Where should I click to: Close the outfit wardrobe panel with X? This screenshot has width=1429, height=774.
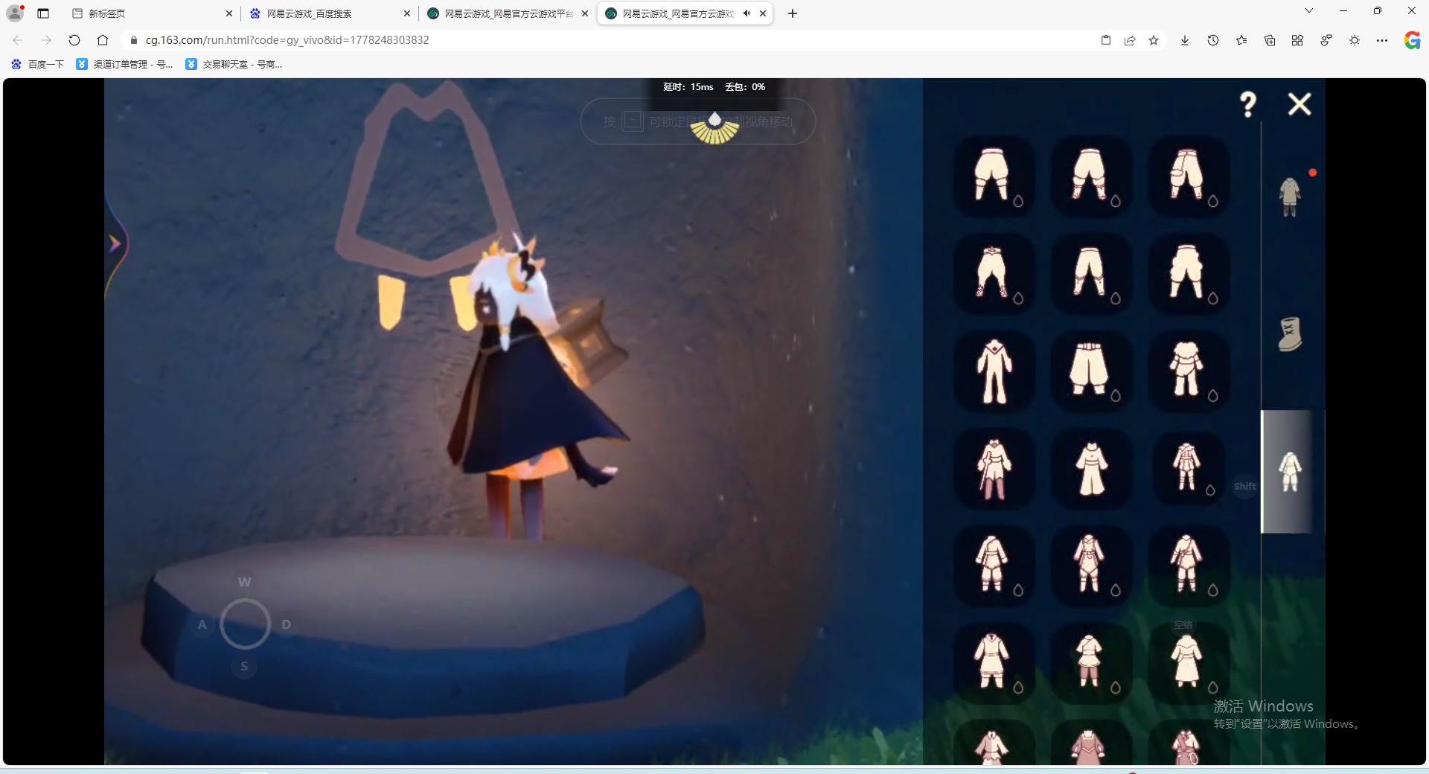1299,104
